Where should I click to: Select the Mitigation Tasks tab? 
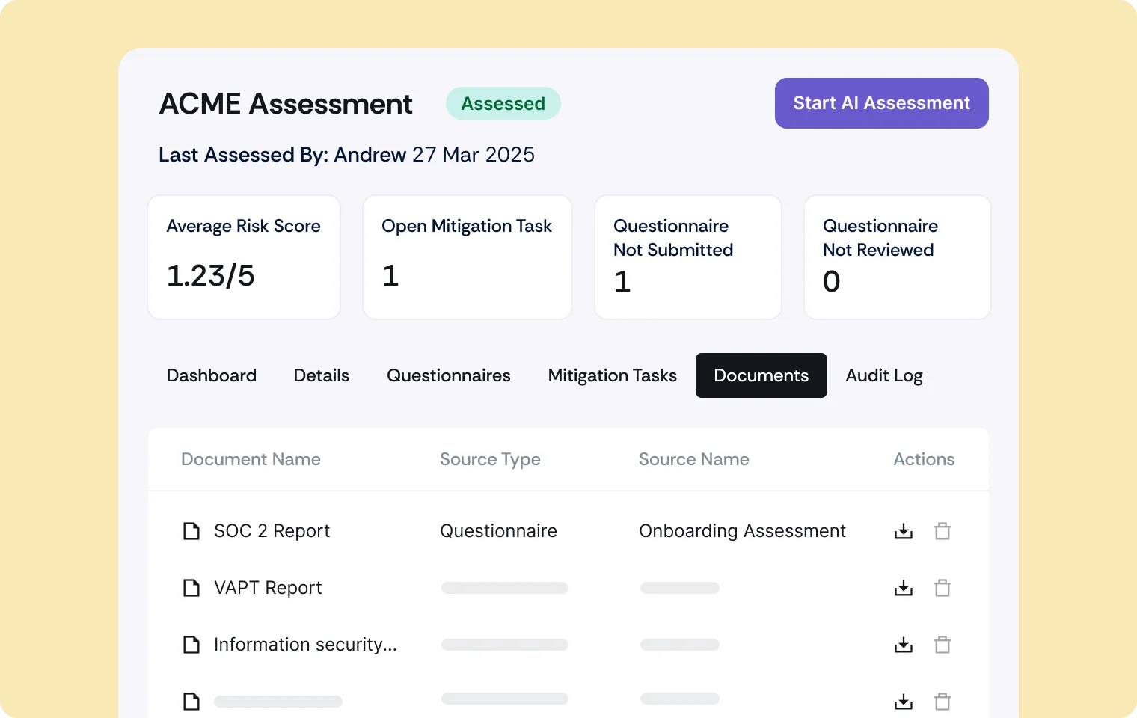[613, 375]
